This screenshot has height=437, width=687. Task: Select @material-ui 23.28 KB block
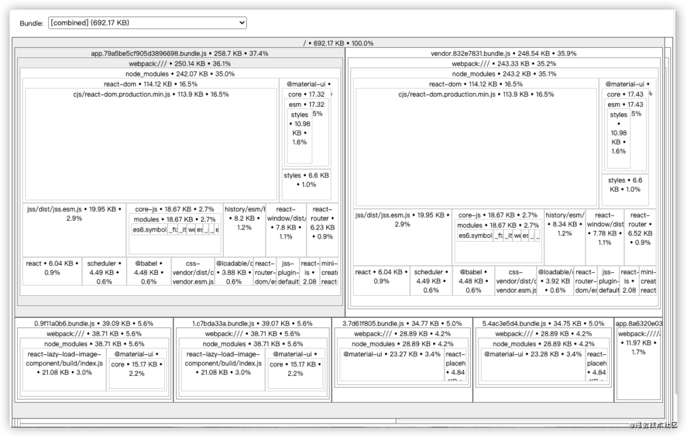(x=533, y=364)
